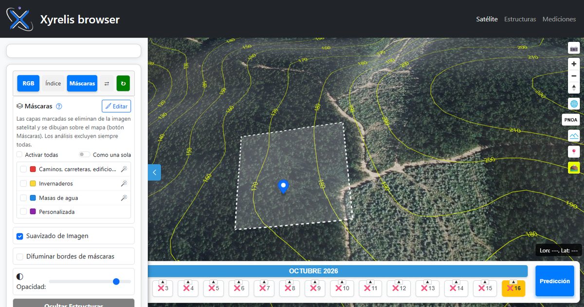The width and height of the screenshot is (584, 307).
Task: Select the RGB view mode
Action: click(x=28, y=83)
